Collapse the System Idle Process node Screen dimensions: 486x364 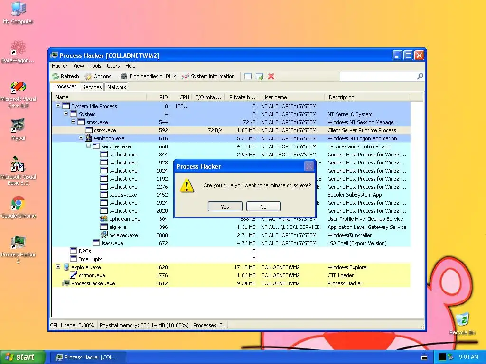point(58,106)
